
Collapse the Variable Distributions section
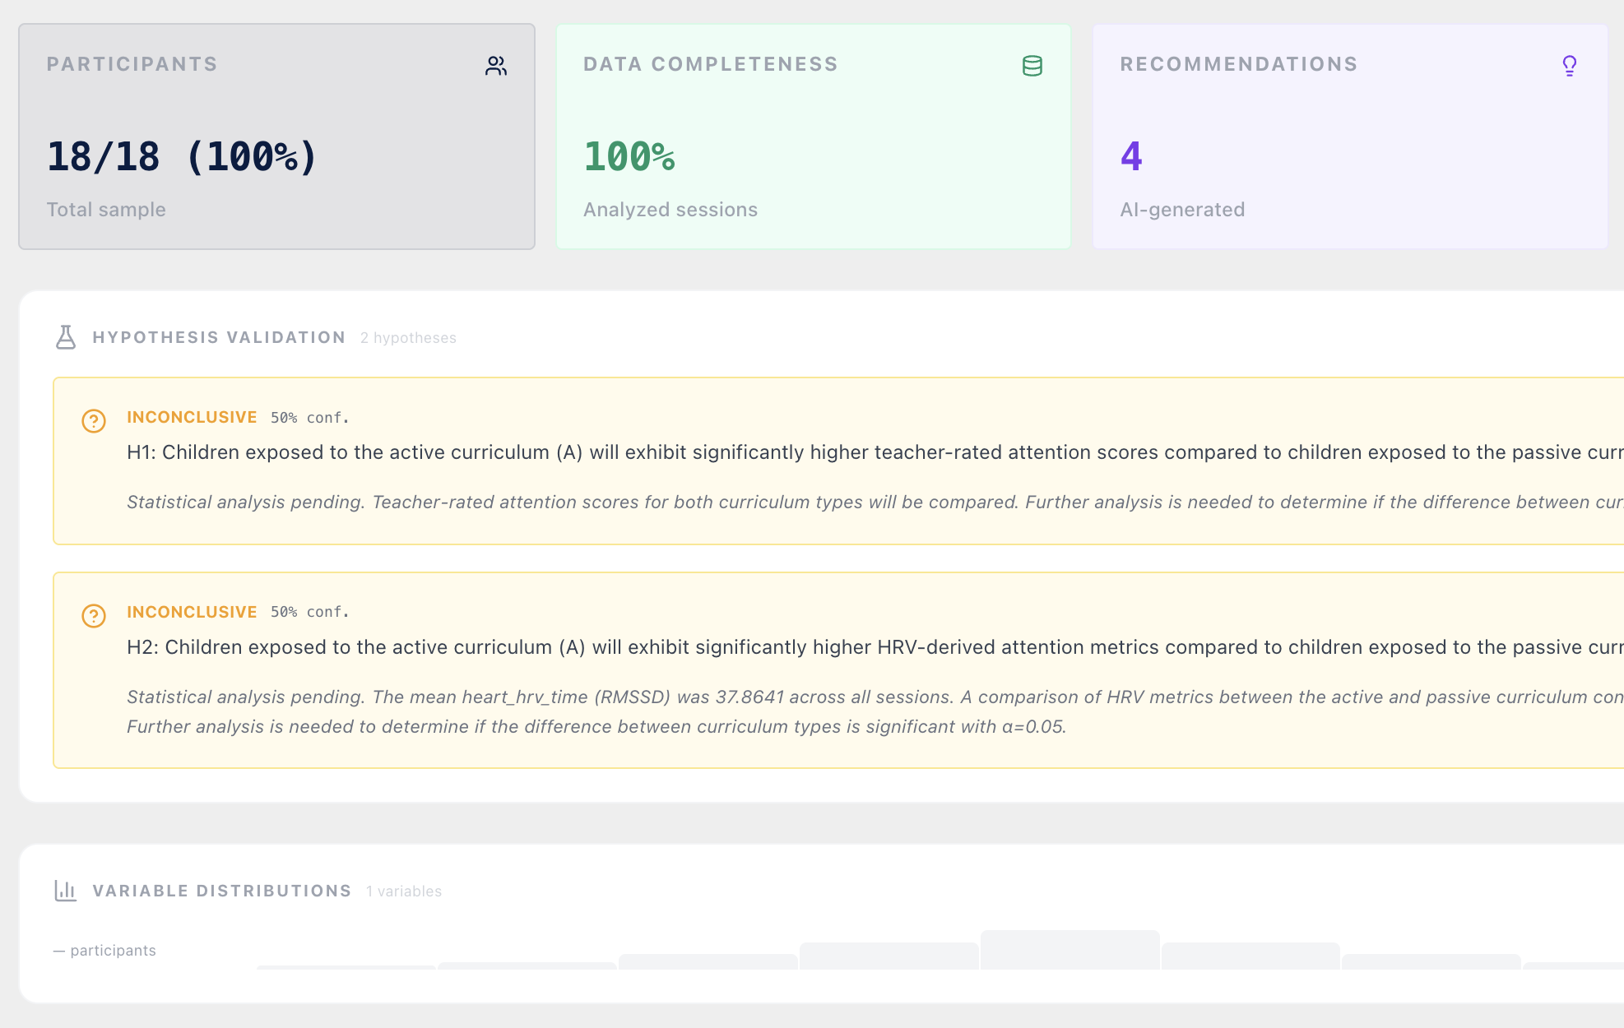click(x=221, y=890)
